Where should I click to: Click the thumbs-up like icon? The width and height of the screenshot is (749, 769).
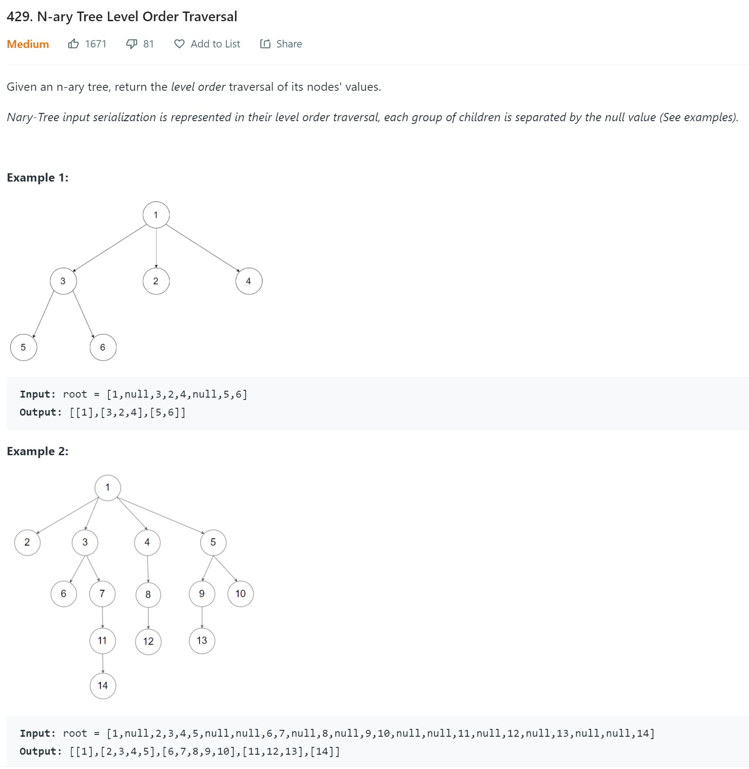[73, 44]
